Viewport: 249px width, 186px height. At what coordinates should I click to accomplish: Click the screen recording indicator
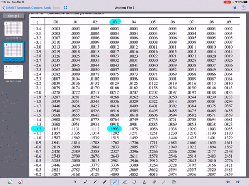pyautogui.click(x=227, y=2)
